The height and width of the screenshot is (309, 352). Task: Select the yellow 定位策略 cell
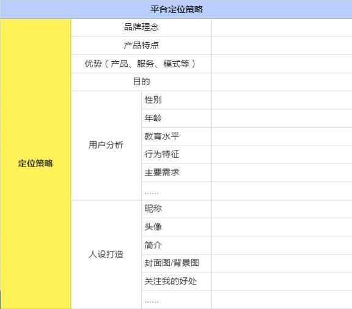35,163
